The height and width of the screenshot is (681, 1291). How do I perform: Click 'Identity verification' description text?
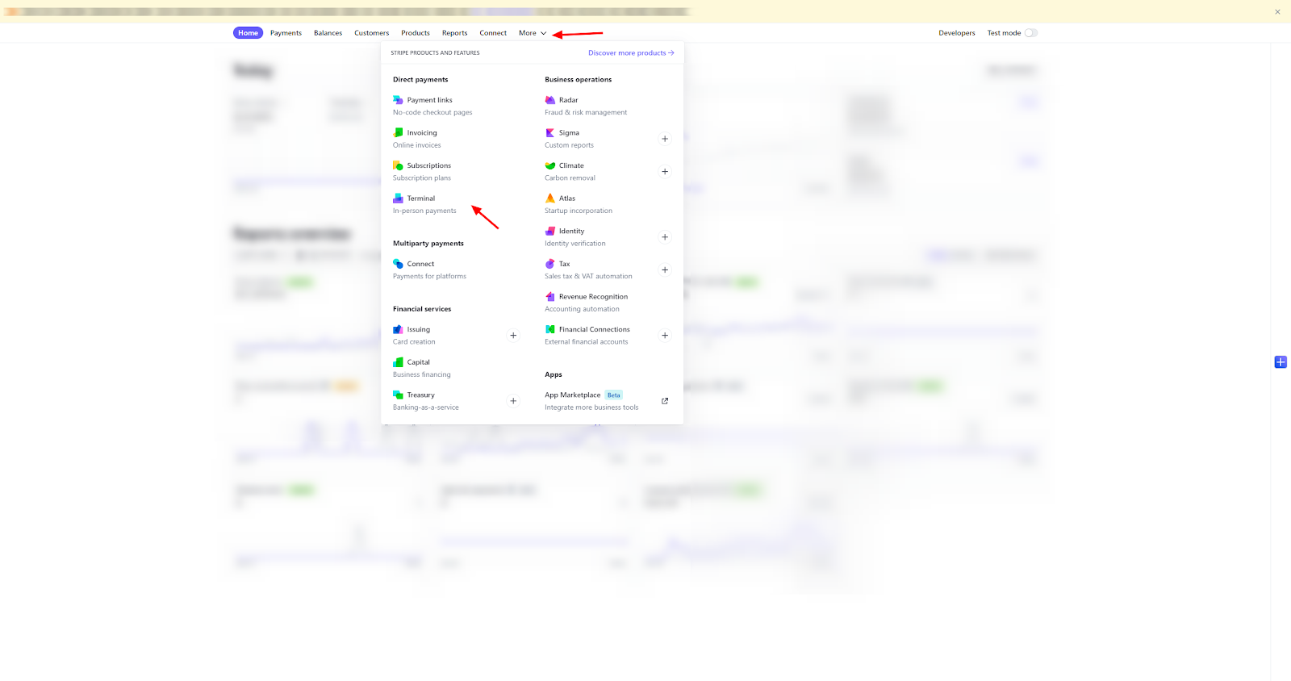[x=575, y=244]
